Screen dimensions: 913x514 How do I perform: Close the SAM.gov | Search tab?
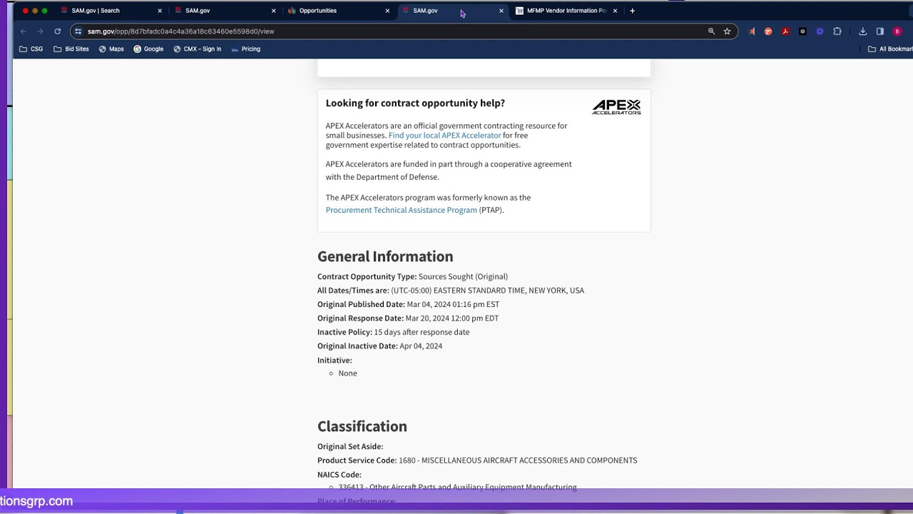click(x=160, y=11)
